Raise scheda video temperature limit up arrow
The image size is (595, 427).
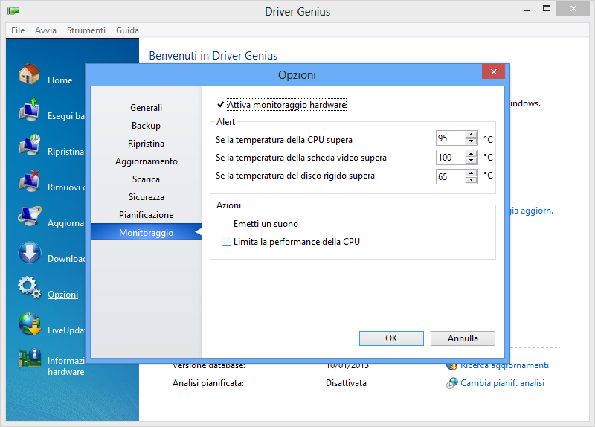tap(472, 154)
